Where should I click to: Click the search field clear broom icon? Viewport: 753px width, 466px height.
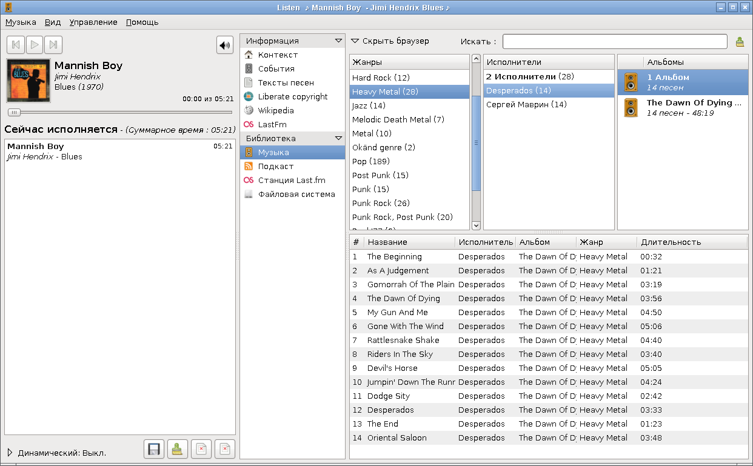[740, 42]
